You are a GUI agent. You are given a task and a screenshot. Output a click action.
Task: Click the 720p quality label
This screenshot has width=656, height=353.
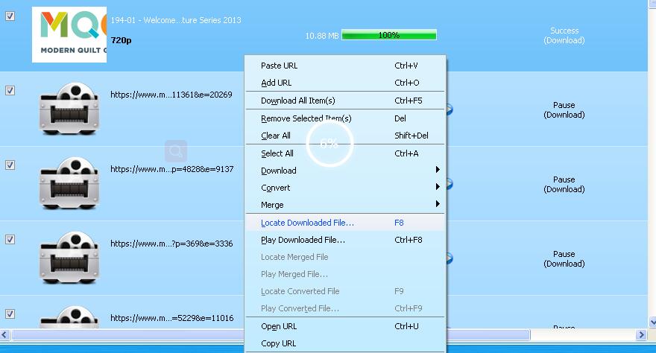[121, 40]
